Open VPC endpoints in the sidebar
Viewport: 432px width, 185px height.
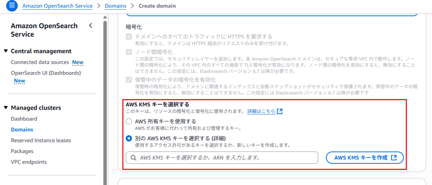(x=29, y=162)
